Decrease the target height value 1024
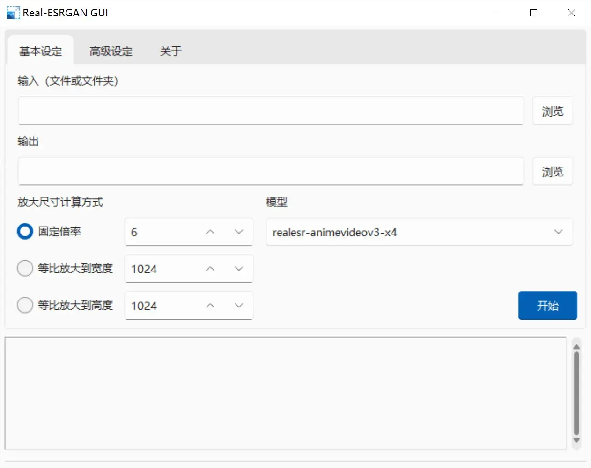The width and height of the screenshot is (591, 468). point(239,306)
